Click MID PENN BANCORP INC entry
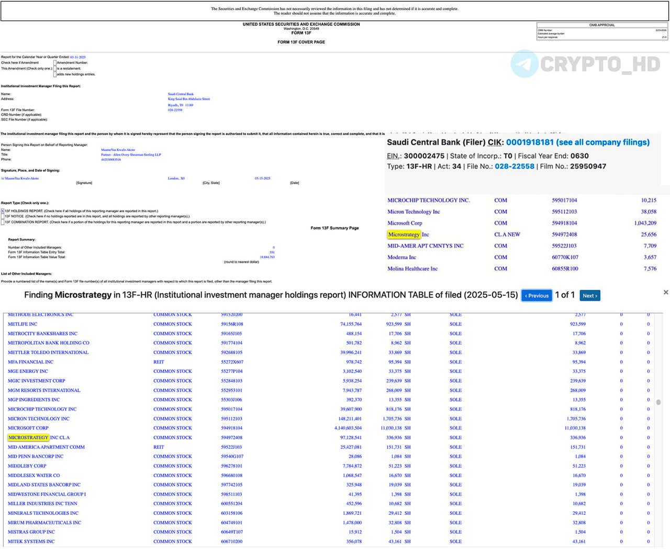670x554 pixels. coord(36,457)
